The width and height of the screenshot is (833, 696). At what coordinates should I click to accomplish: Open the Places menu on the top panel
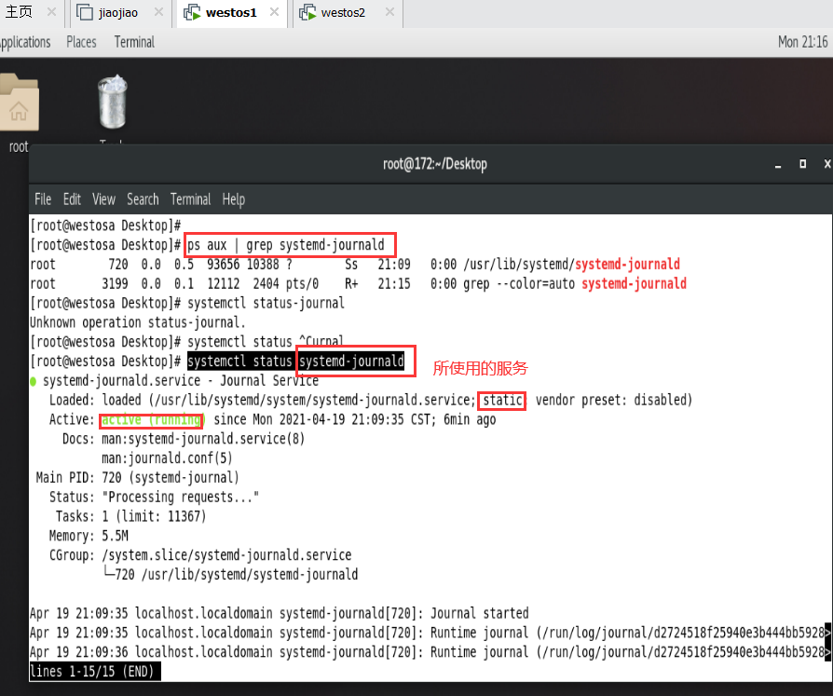81,42
